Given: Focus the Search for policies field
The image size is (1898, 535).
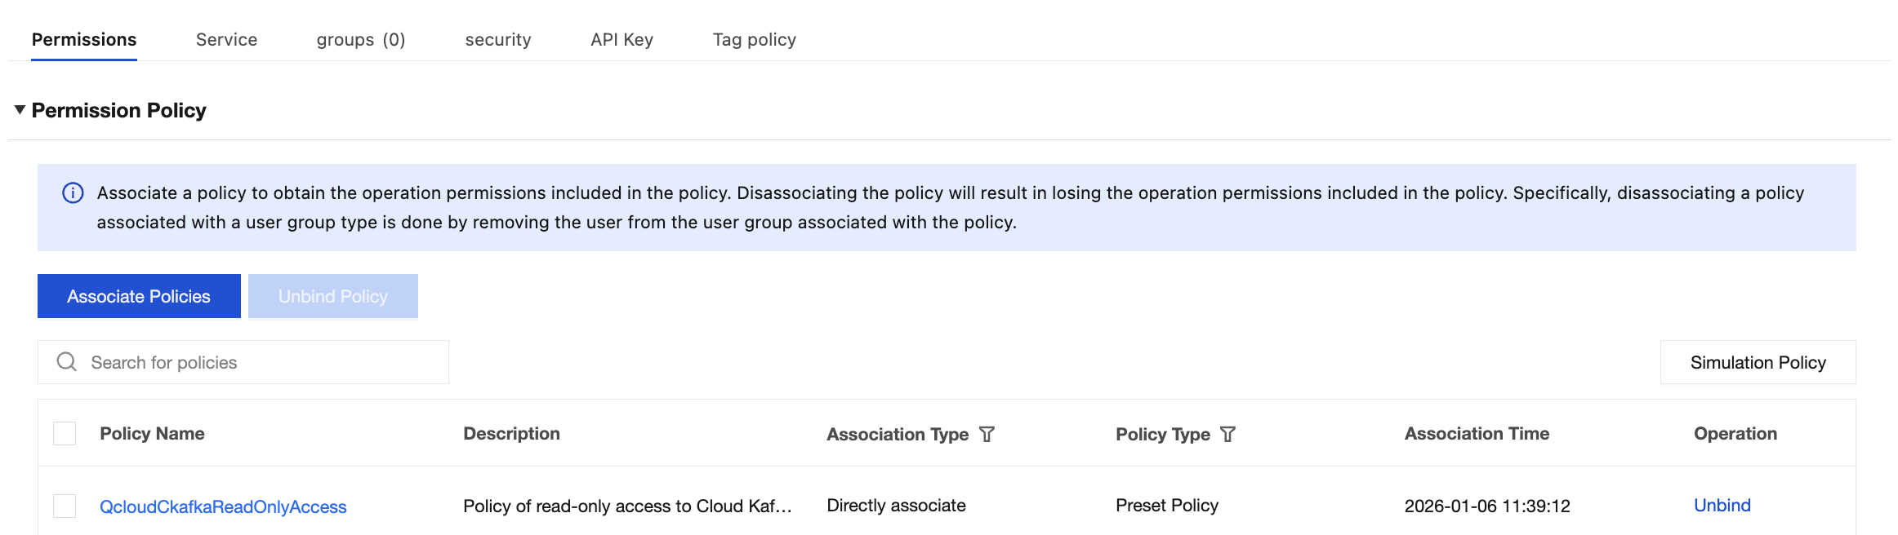Looking at the screenshot, I should [x=261, y=362].
